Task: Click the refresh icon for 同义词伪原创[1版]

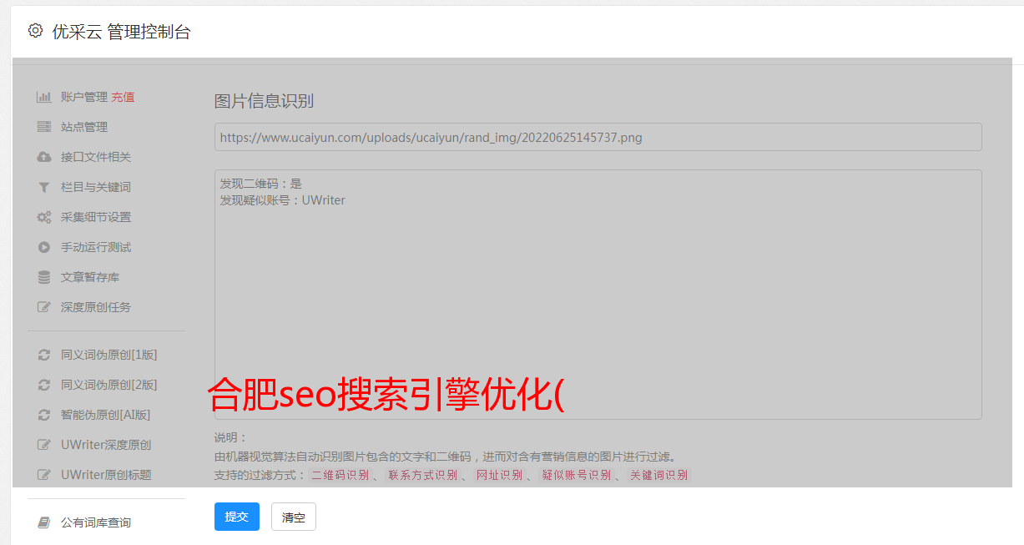Action: pyautogui.click(x=44, y=355)
